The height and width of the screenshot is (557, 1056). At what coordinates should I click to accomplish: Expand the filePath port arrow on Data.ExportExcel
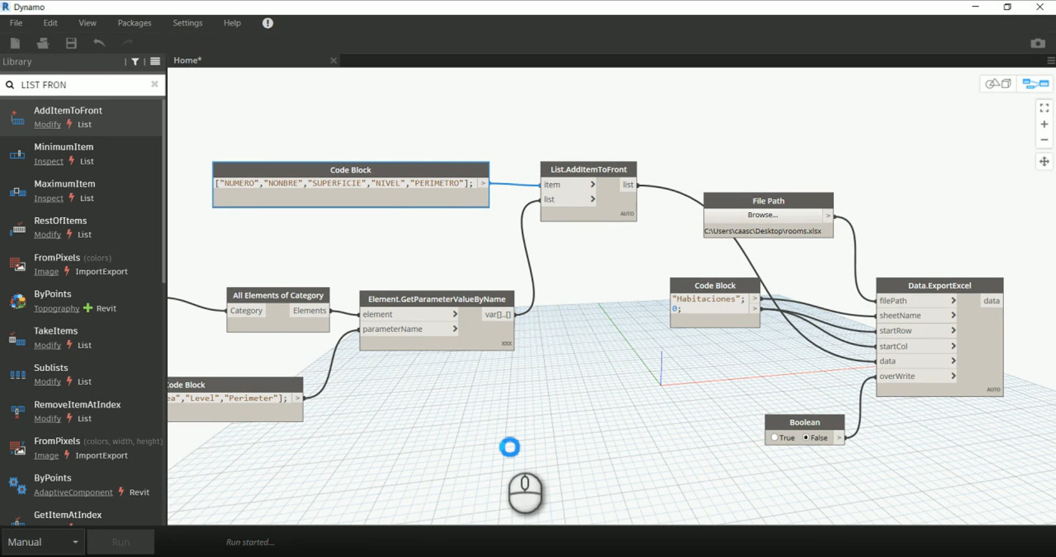[x=953, y=301]
